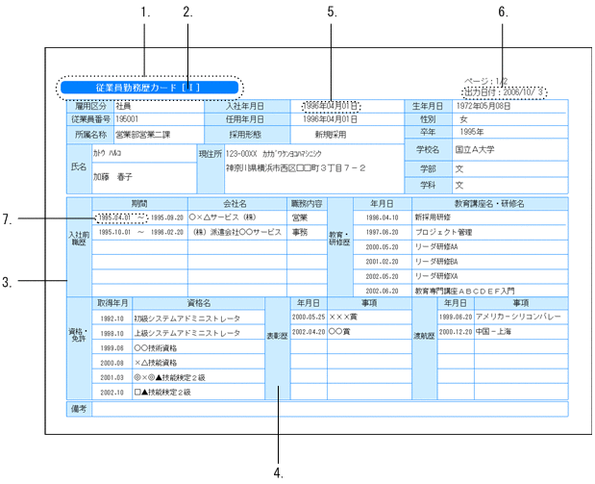Select award date 2002.04.20
The height and width of the screenshot is (484, 595).
309,332
